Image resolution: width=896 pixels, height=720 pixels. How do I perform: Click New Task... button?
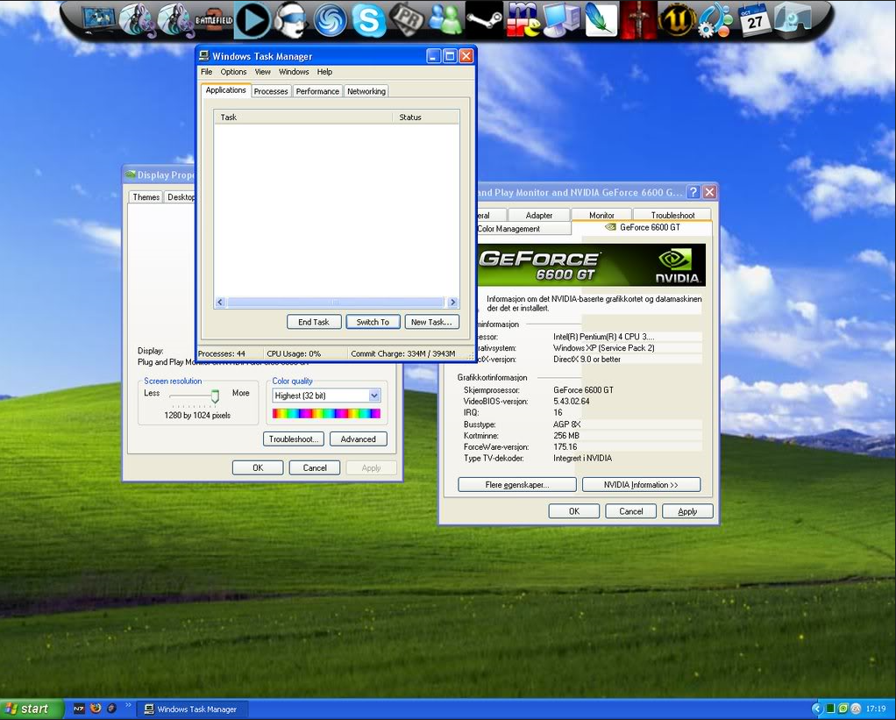pos(431,322)
